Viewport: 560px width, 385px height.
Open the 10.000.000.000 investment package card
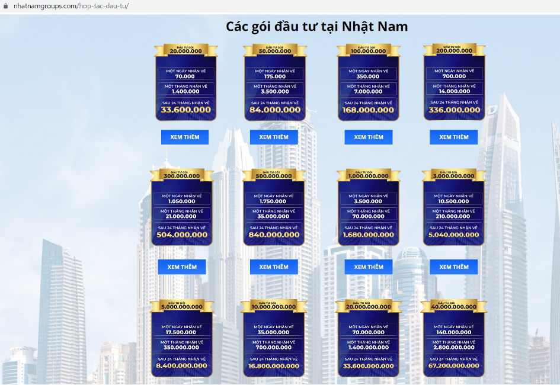click(273, 338)
